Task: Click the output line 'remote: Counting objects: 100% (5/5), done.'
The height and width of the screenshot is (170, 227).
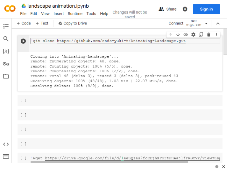Action: 81,66
